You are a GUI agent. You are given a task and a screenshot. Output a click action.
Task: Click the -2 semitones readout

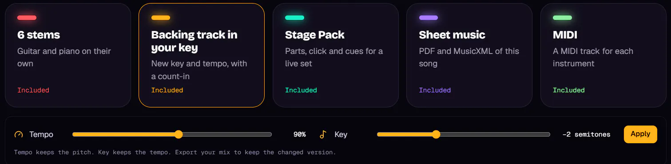tap(586, 134)
